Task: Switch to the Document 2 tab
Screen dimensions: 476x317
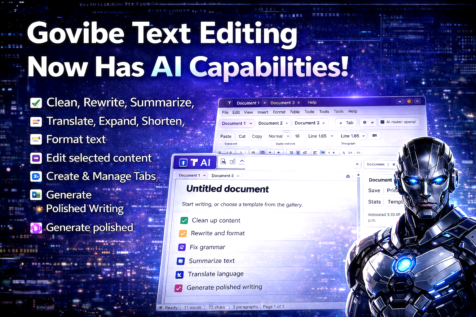Action: point(270,123)
